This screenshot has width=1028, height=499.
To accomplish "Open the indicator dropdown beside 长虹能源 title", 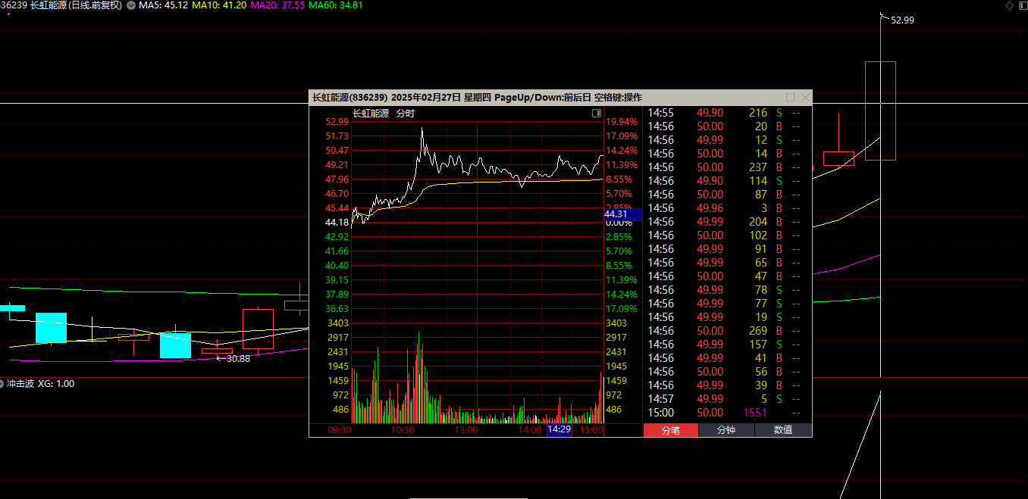I will point(132,5).
